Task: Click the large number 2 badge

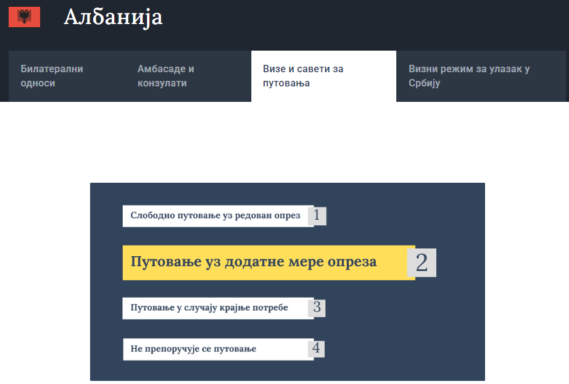Action: (x=422, y=262)
